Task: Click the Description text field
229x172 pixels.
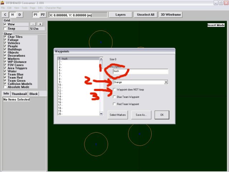Action: [140, 71]
